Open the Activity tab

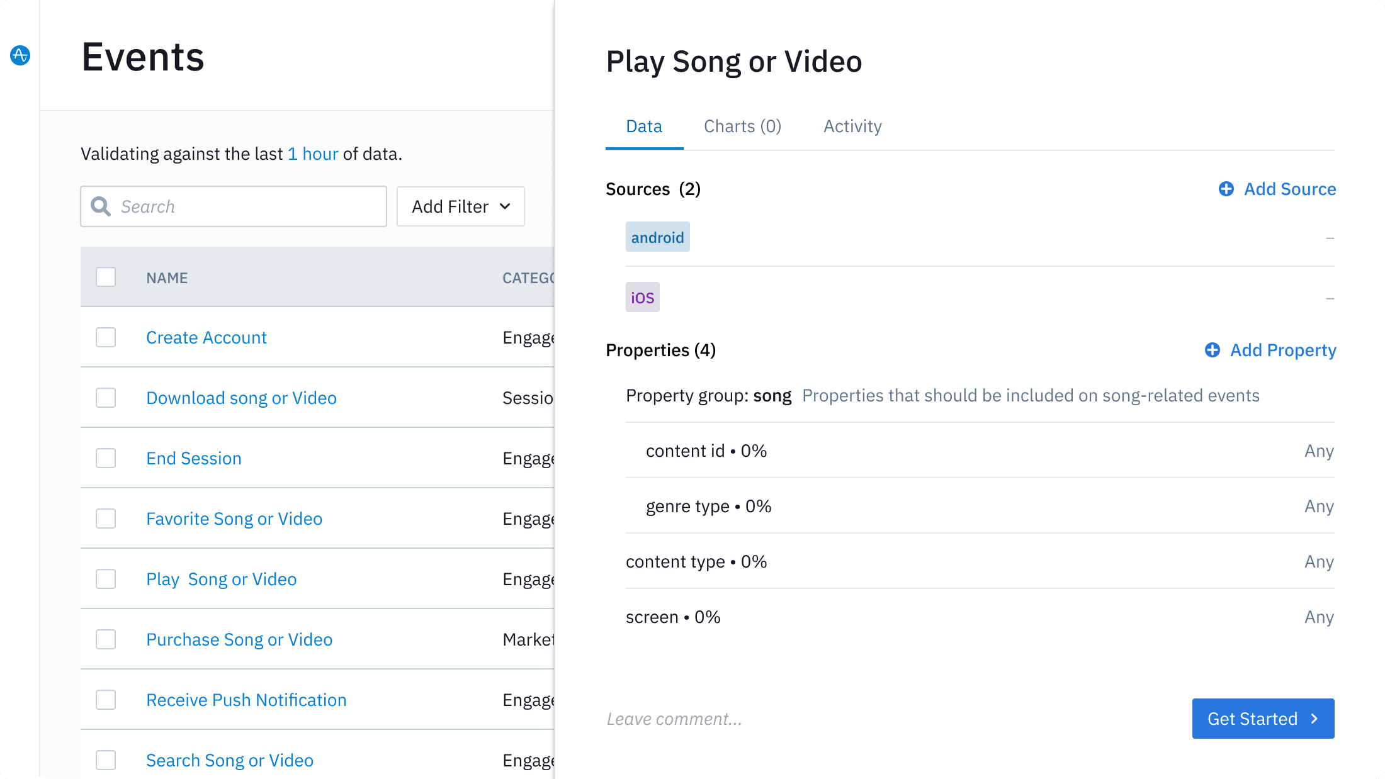[852, 126]
